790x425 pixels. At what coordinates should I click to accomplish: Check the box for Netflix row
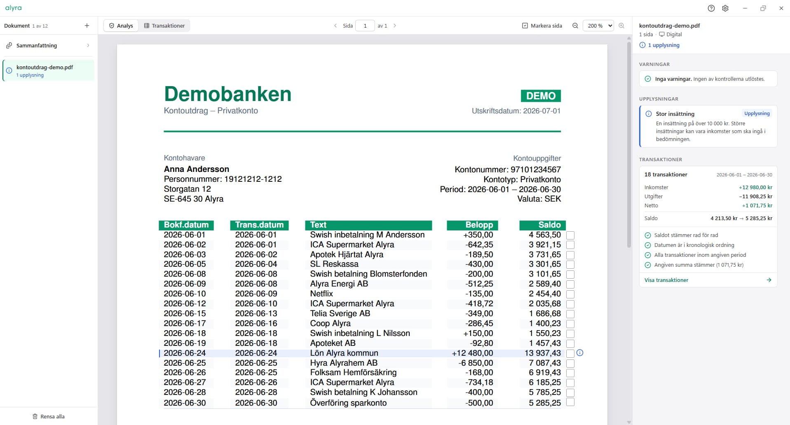click(x=570, y=294)
